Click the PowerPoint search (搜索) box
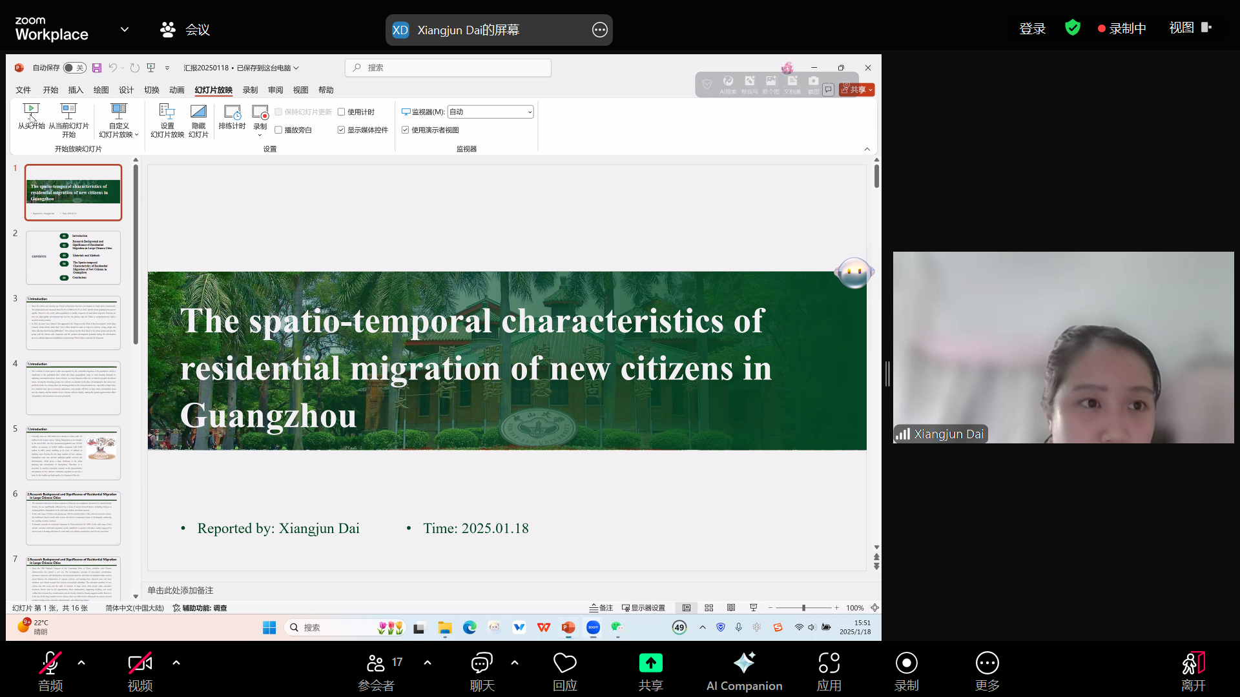The image size is (1240, 697). [448, 68]
